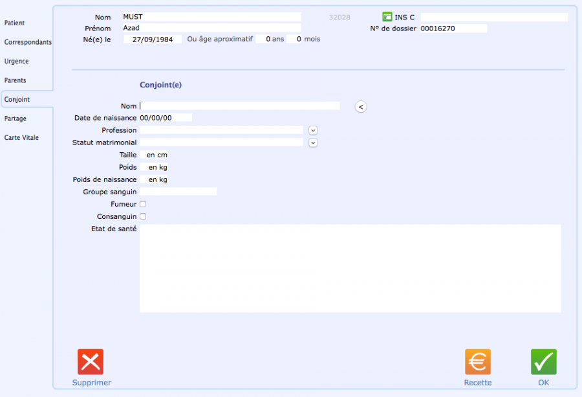Image resolution: width=582 pixels, height=397 pixels.
Task: Open the Profession dropdown arrow
Action: tap(313, 130)
